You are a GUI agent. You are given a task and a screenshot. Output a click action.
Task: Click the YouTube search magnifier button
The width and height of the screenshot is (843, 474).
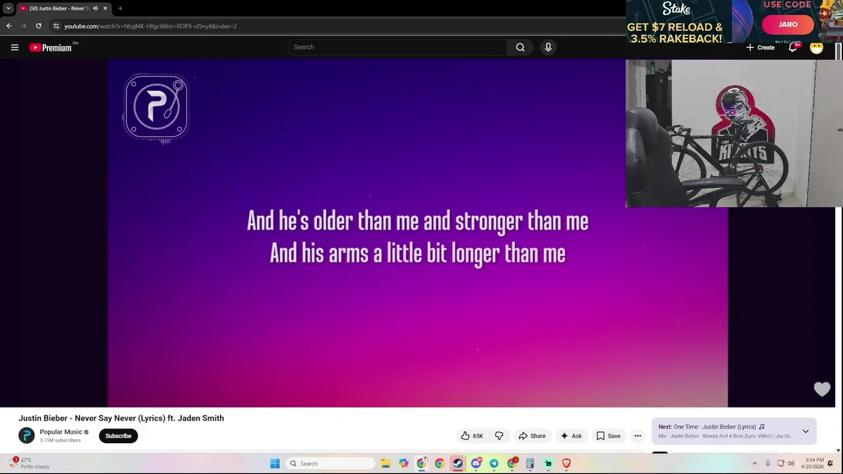(520, 47)
